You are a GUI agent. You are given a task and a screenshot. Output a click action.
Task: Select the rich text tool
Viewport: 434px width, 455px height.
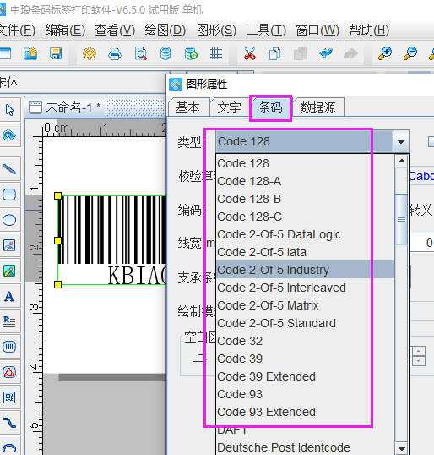coord(9,321)
